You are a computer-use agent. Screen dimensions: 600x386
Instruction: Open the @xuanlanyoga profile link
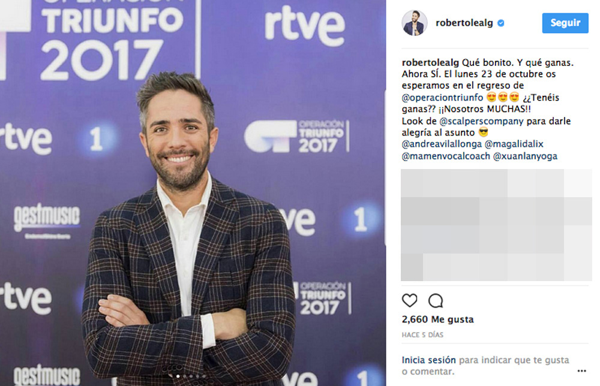point(525,156)
